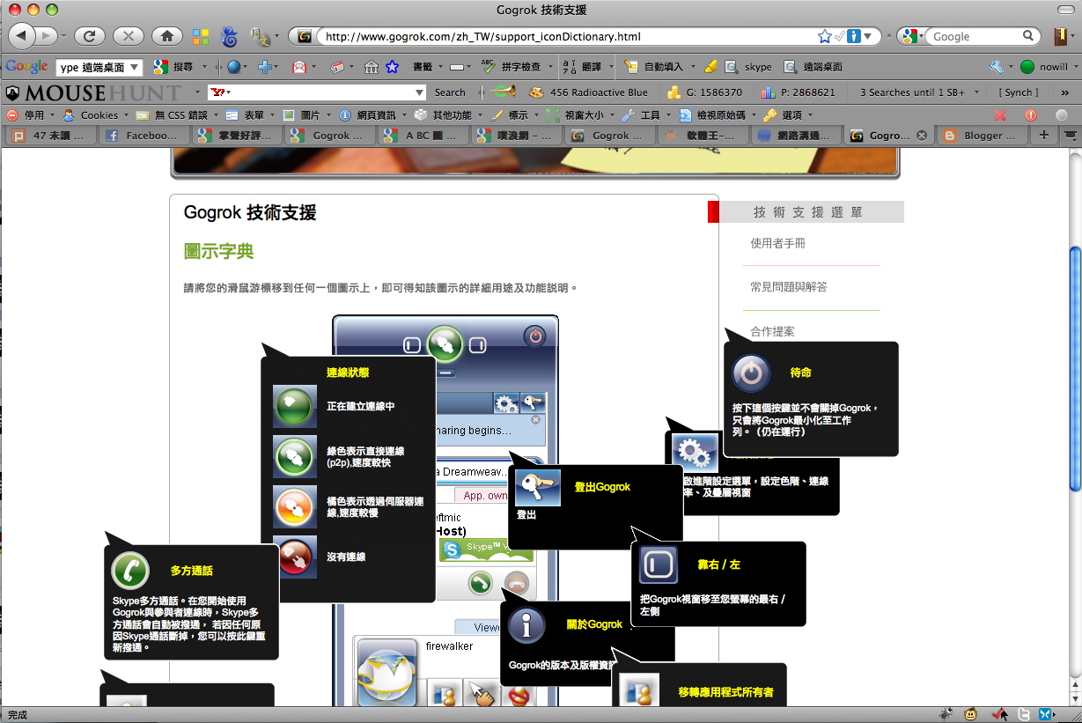The height and width of the screenshot is (723, 1082).
Task: Click the Web Developer red exclamation icon
Action: 1031,115
